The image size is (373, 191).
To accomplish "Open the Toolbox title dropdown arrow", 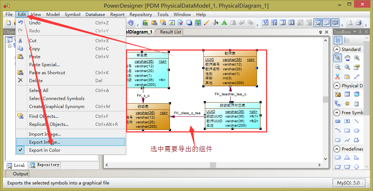I will 355,32.
